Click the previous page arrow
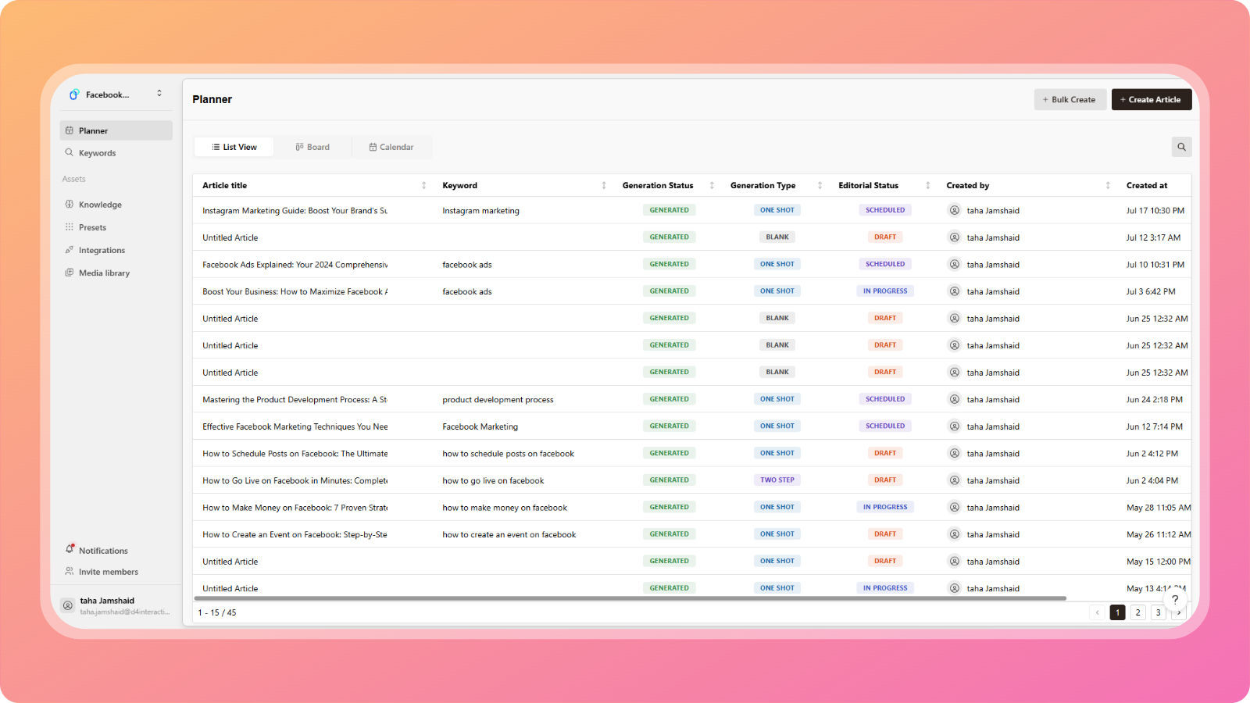The height and width of the screenshot is (703, 1250). (x=1098, y=612)
